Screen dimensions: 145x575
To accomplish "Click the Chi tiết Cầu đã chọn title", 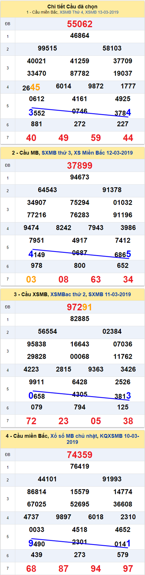I will (72, 6).
